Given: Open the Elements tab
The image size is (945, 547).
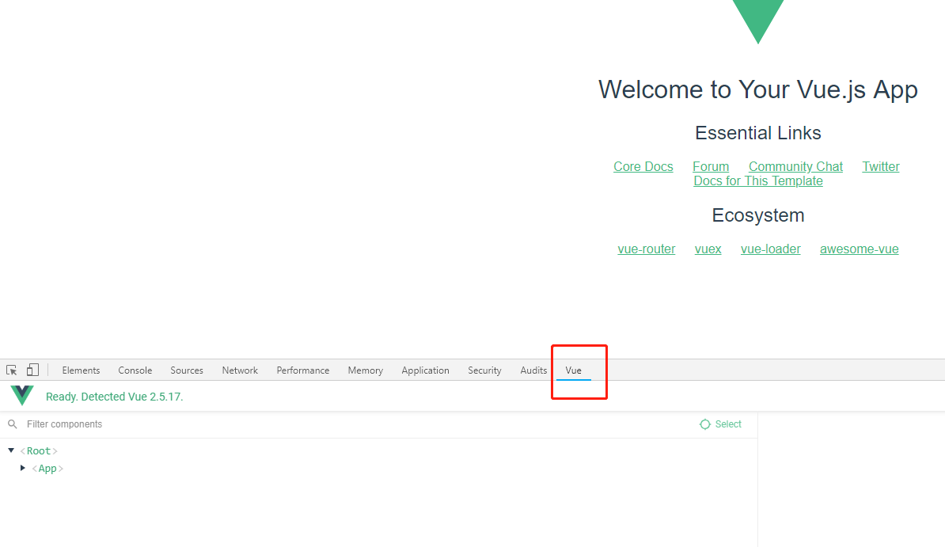Looking at the screenshot, I should click(x=81, y=370).
